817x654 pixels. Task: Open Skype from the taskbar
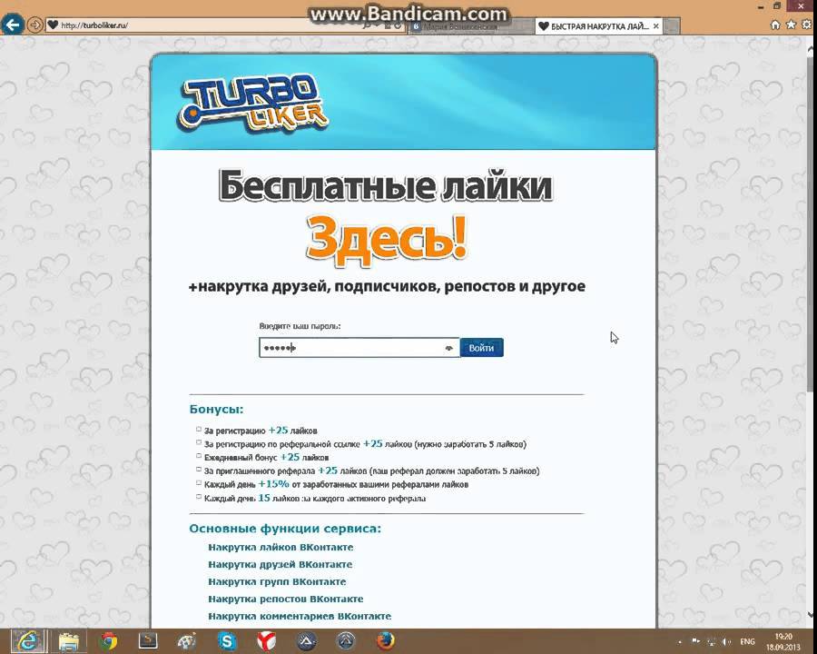coord(227,641)
